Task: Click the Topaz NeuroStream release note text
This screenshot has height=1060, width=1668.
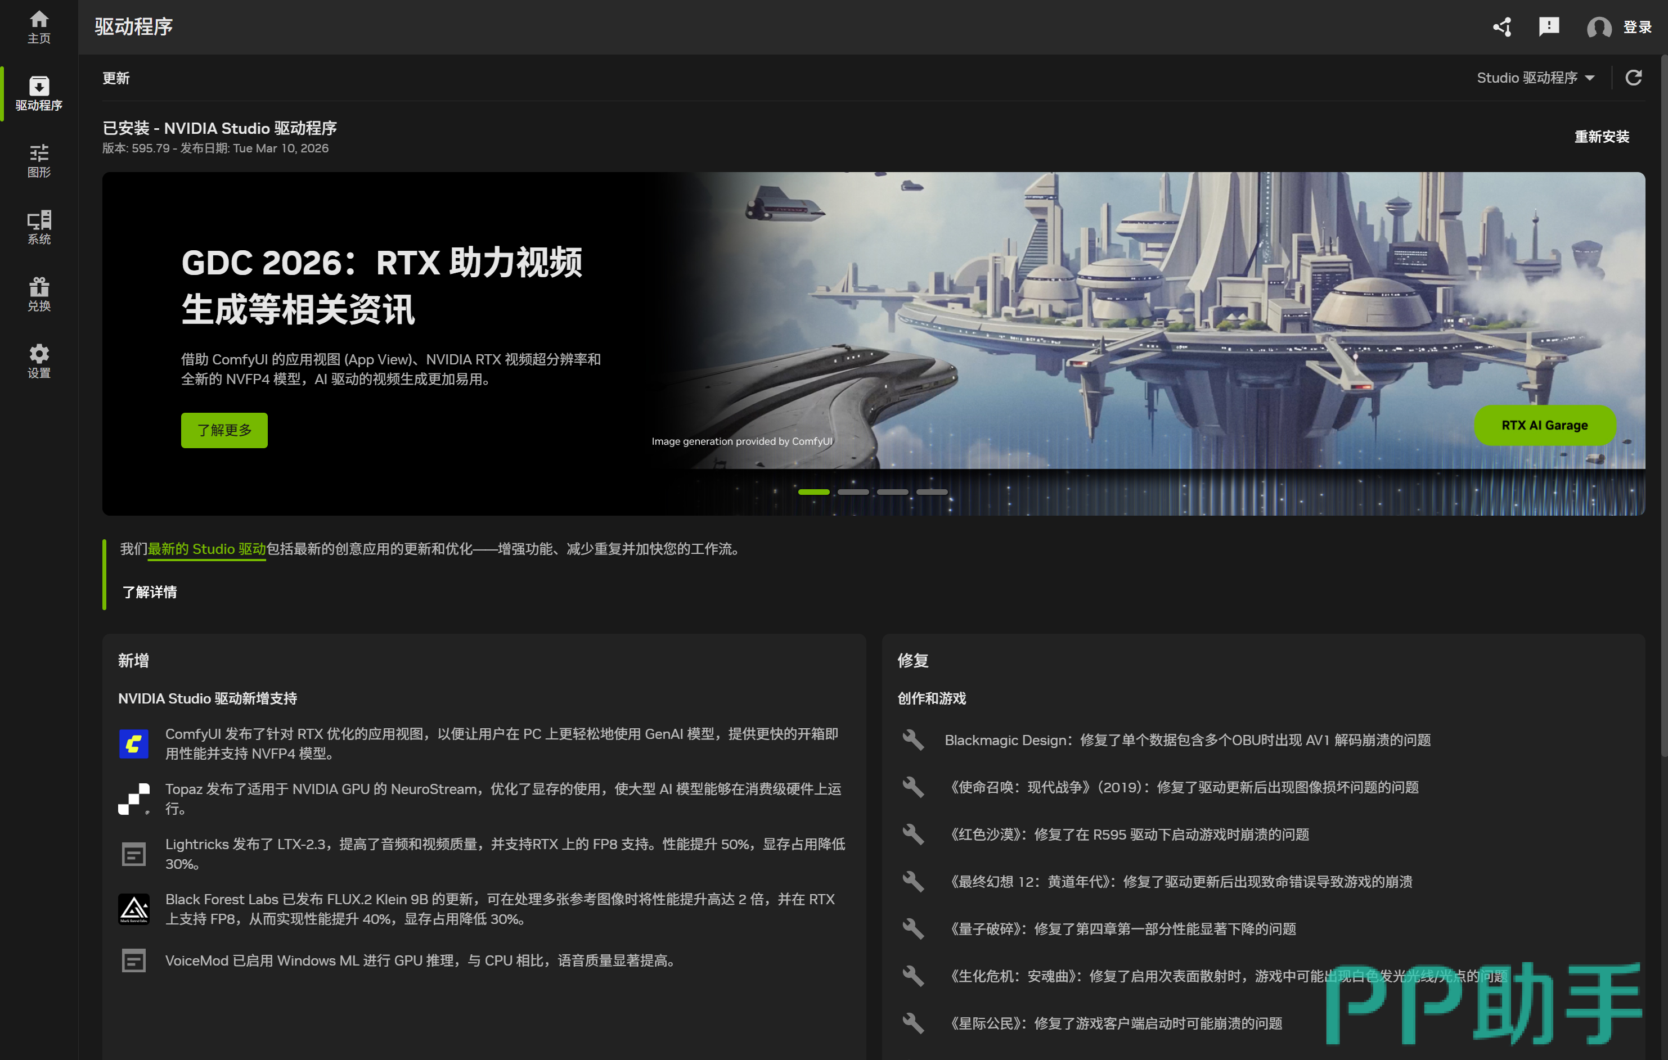Action: (x=503, y=799)
